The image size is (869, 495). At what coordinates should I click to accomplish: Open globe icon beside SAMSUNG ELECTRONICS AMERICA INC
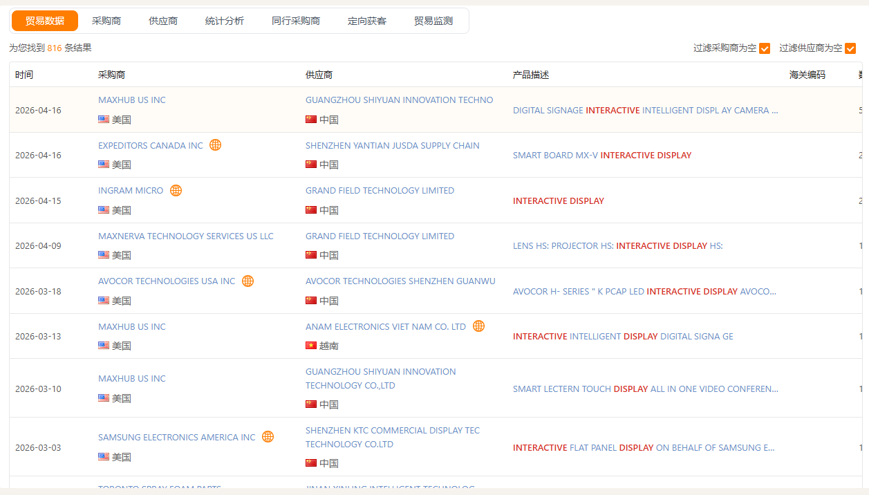point(268,437)
